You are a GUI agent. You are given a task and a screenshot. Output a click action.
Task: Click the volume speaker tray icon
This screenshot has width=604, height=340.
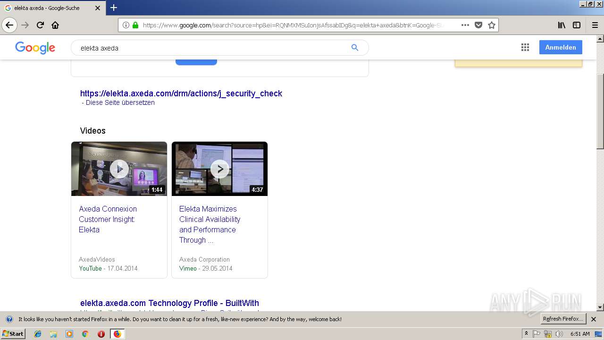559,334
